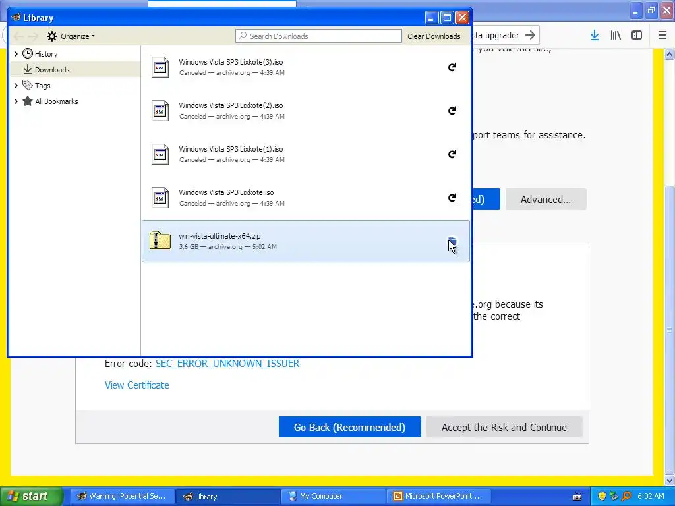The image size is (675, 506).
Task: Toggle the Firefox sidebar icon
Action: pyautogui.click(x=637, y=36)
